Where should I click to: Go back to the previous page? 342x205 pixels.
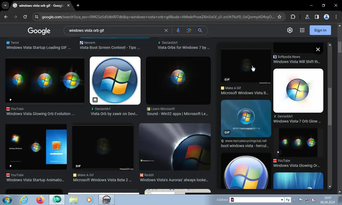tap(6, 17)
